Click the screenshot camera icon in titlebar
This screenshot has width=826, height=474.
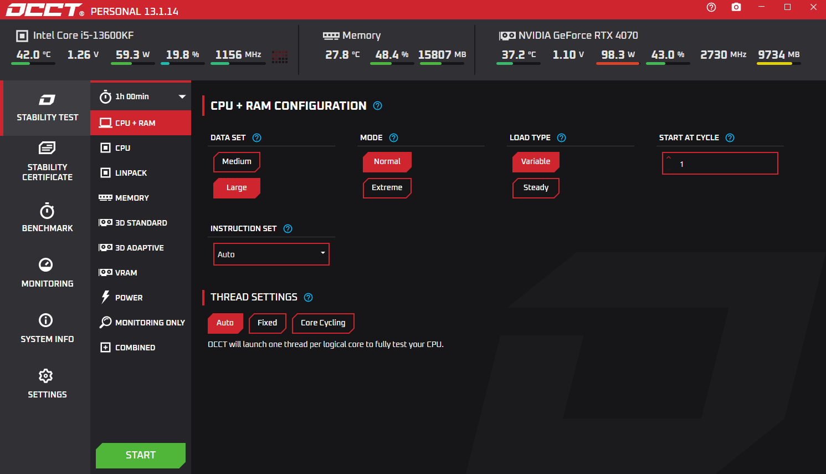coord(736,7)
